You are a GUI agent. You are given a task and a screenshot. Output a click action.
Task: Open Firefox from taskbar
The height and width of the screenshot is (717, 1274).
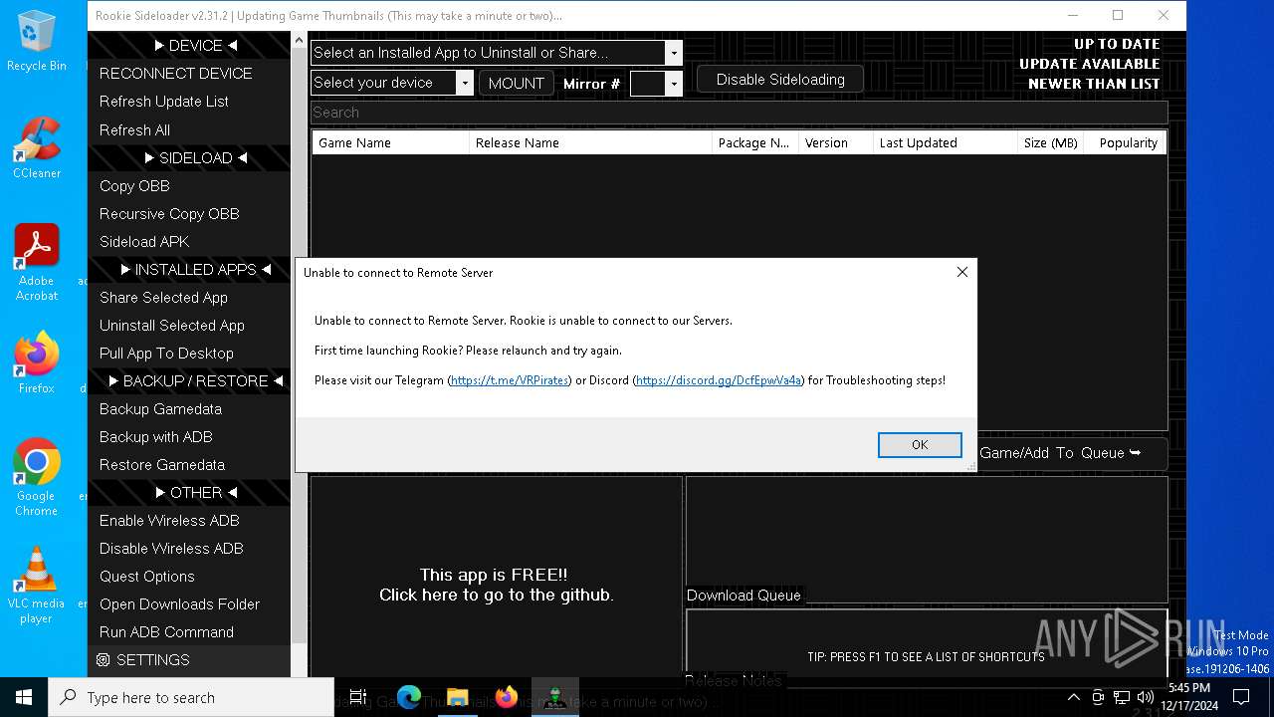point(507,697)
